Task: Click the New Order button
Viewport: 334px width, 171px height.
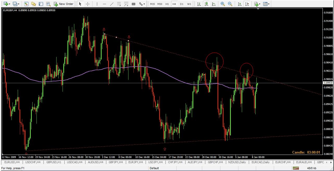Action: [63, 4]
